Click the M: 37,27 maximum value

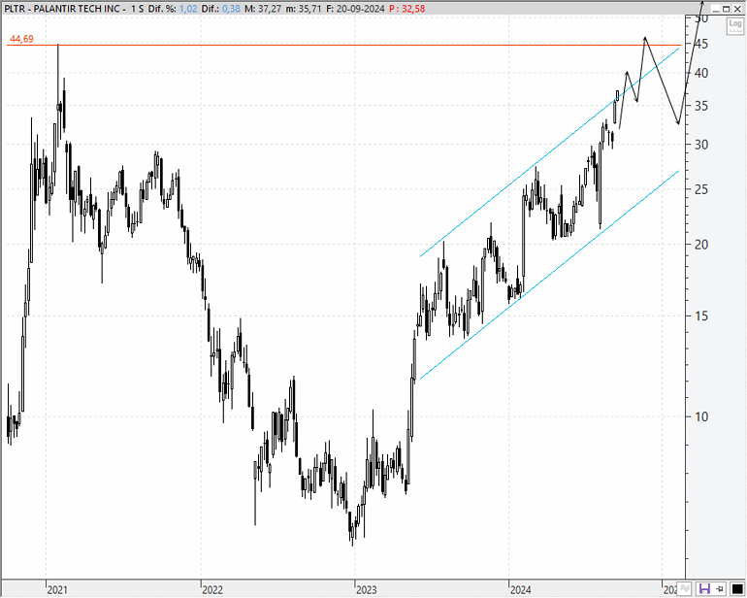pyautogui.click(x=262, y=9)
